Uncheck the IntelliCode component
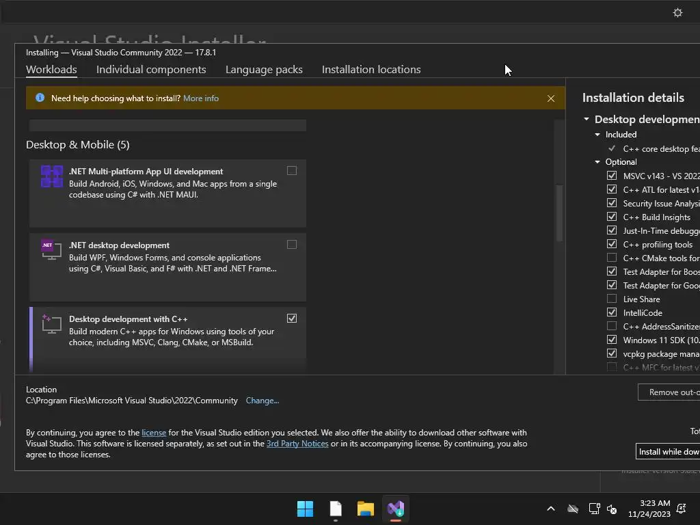Image resolution: width=700 pixels, height=525 pixels. [x=612, y=312]
